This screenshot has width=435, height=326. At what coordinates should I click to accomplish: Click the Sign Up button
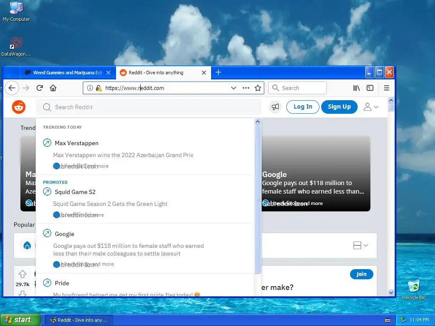tap(339, 107)
